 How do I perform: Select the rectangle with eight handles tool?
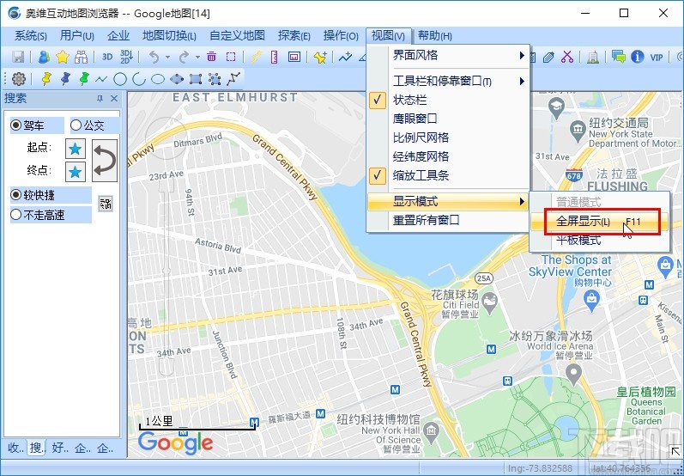pyautogui.click(x=215, y=79)
